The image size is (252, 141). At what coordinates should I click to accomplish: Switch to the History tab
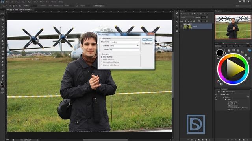pyautogui.click(x=218, y=89)
